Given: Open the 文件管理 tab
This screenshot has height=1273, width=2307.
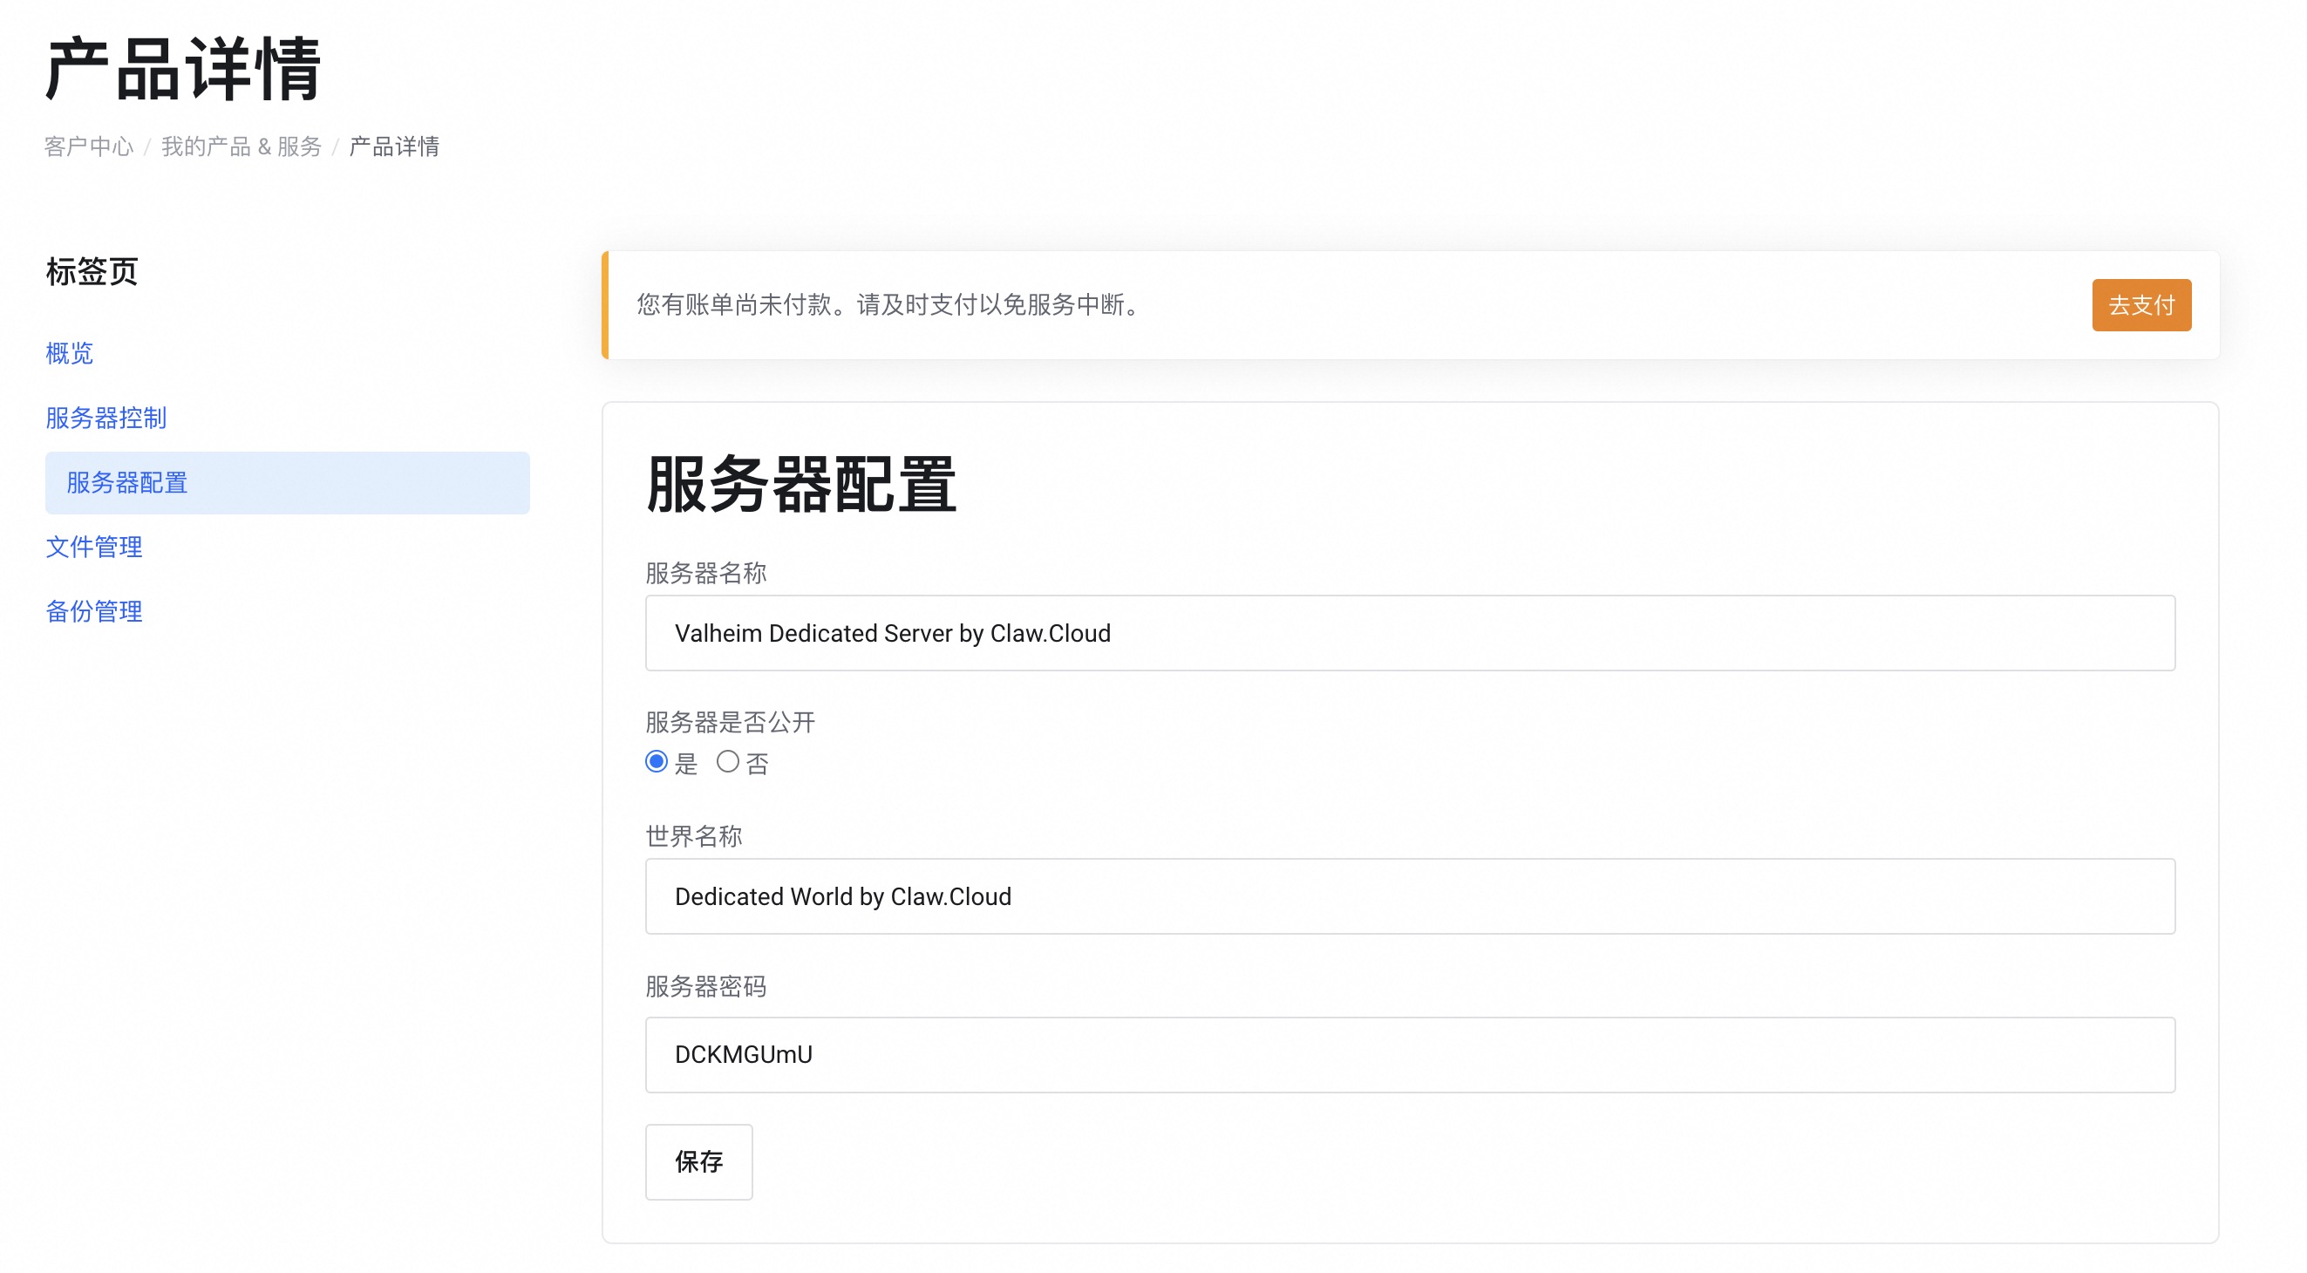Looking at the screenshot, I should pyautogui.click(x=94, y=547).
